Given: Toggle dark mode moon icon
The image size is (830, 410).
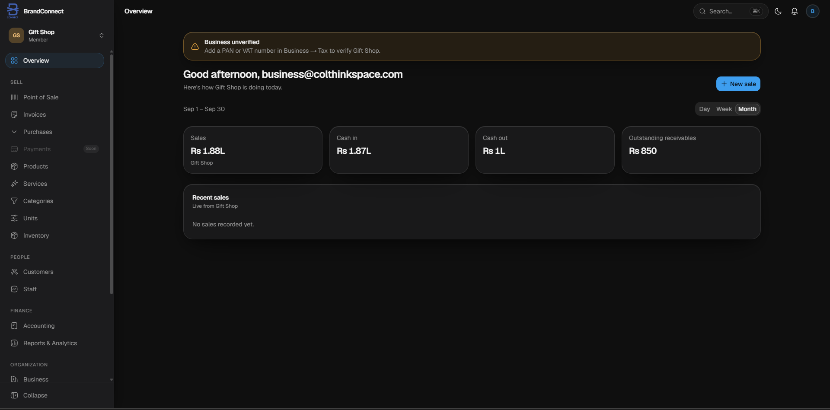Looking at the screenshot, I should point(778,11).
